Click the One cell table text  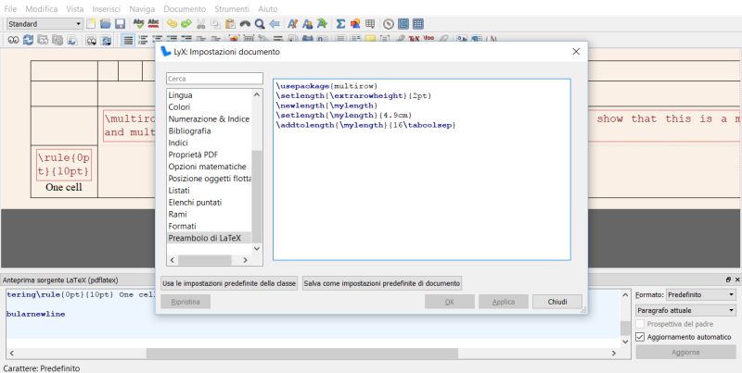64,188
